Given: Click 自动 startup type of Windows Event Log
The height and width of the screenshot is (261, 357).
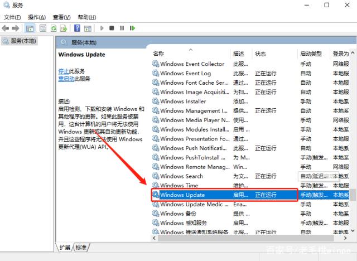Looking at the screenshot, I should (306, 73).
